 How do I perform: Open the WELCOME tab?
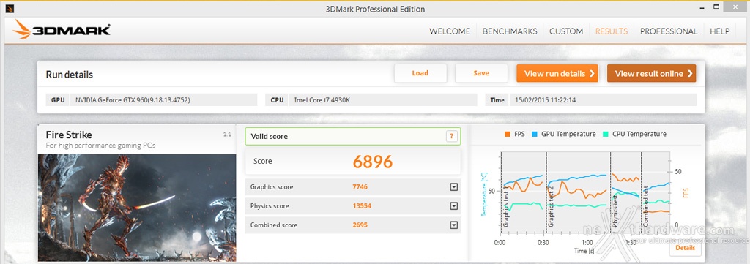point(450,31)
